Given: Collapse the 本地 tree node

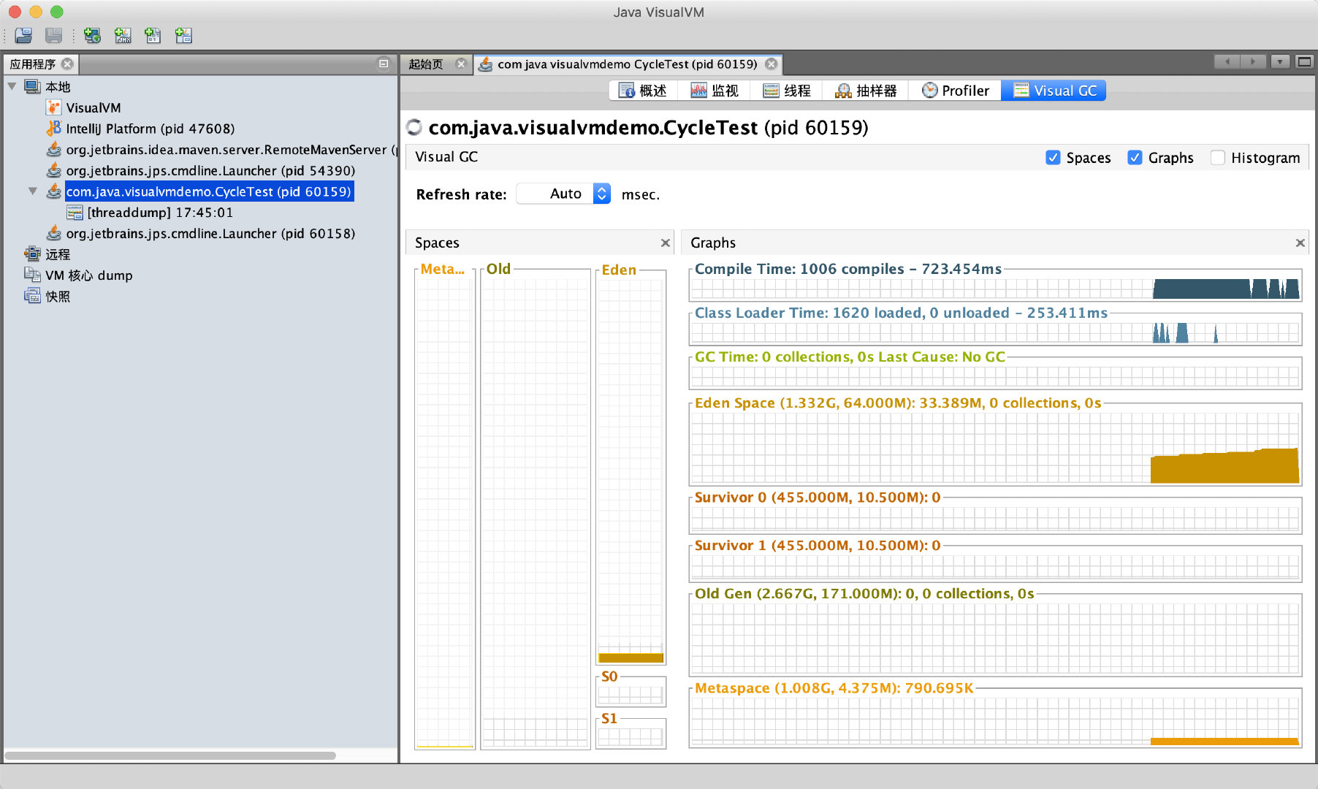Looking at the screenshot, I should (x=12, y=86).
